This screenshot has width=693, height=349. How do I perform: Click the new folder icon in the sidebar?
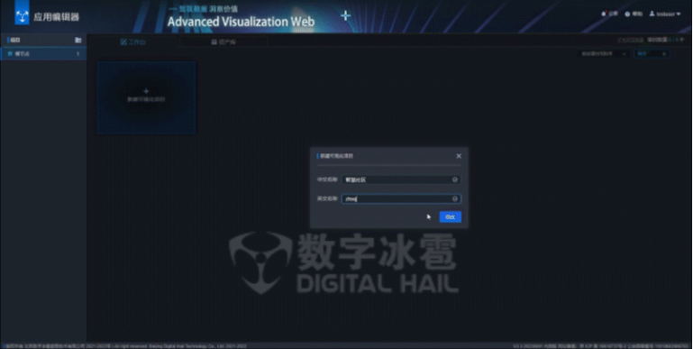[x=78, y=40]
